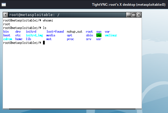Select the 'dev' directory name
Viewport: 168px width, 113px height.
pyautogui.click(x=18, y=32)
